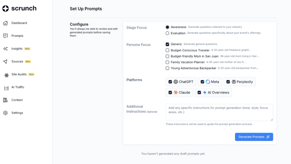Image resolution: width=291 pixels, height=164 pixels.
Task: Click the Scrunch logo icon
Action: pos(5,8)
